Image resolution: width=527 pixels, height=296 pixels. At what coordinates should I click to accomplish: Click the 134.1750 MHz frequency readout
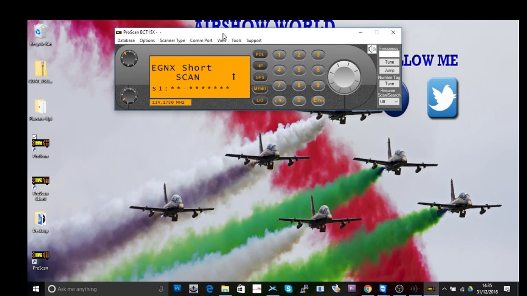click(x=170, y=102)
